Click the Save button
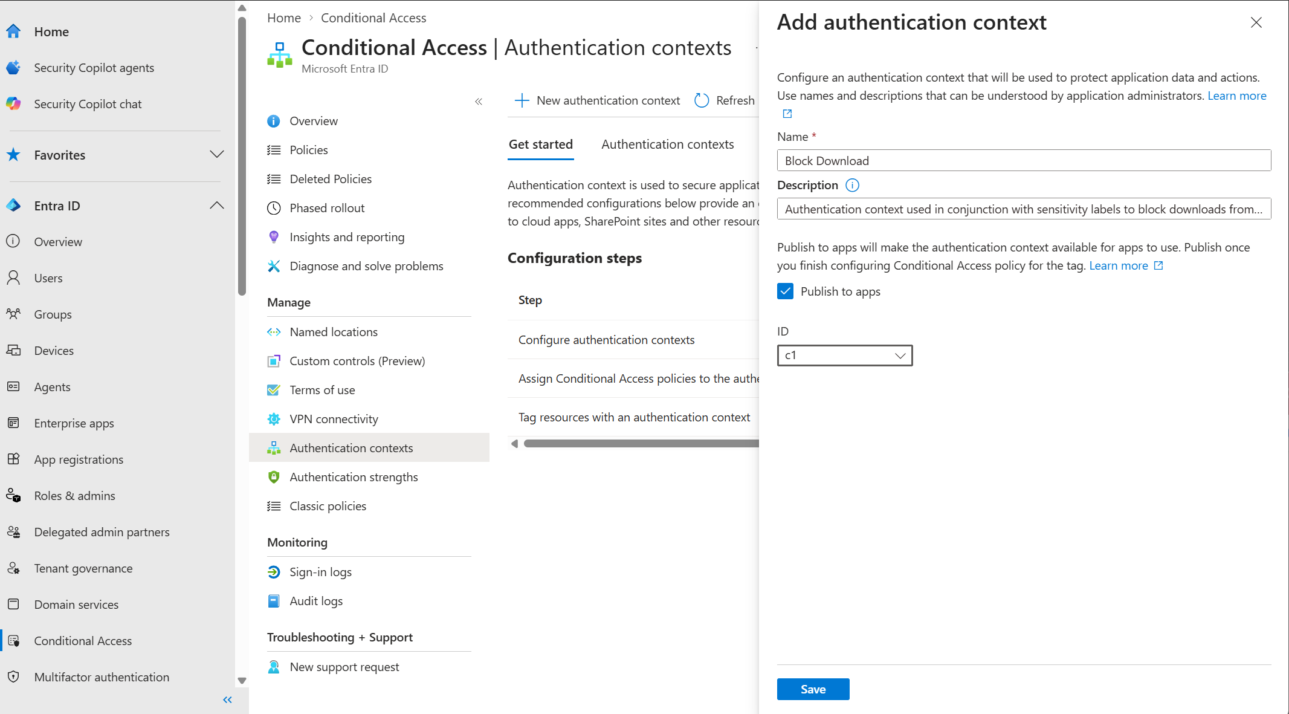 [813, 689]
